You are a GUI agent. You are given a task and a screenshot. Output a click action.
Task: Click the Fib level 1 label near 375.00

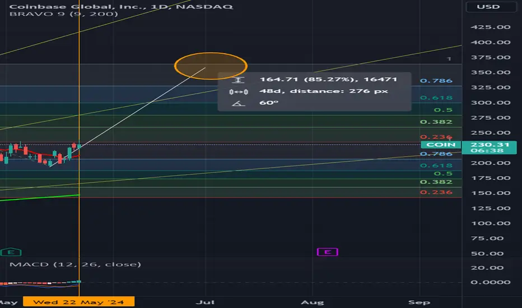click(449, 59)
